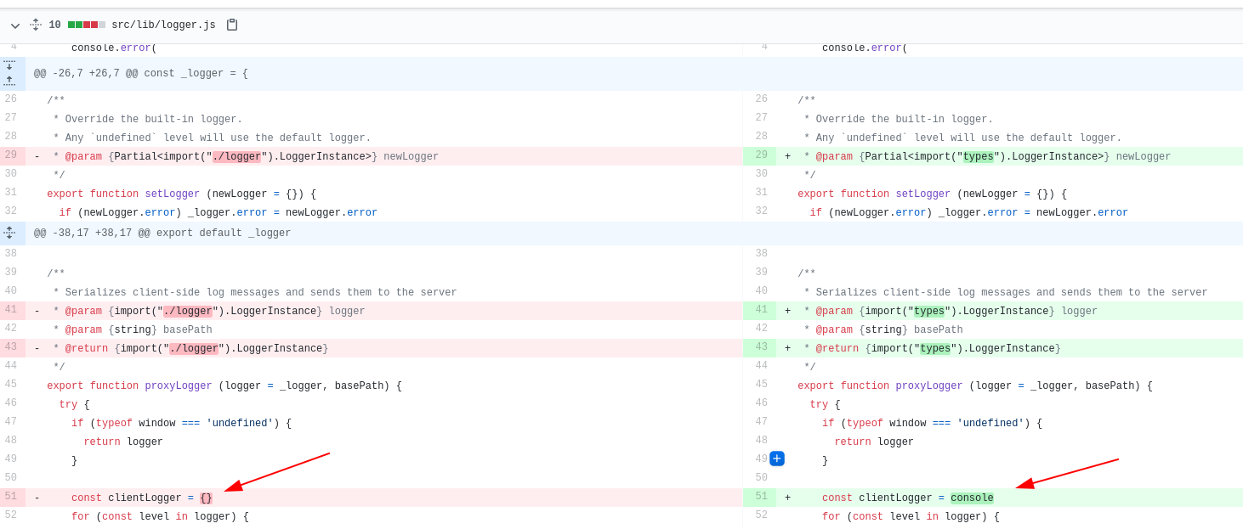The height and width of the screenshot is (529, 1243).
Task: Click added line number 43 on the right
Action: click(761, 348)
